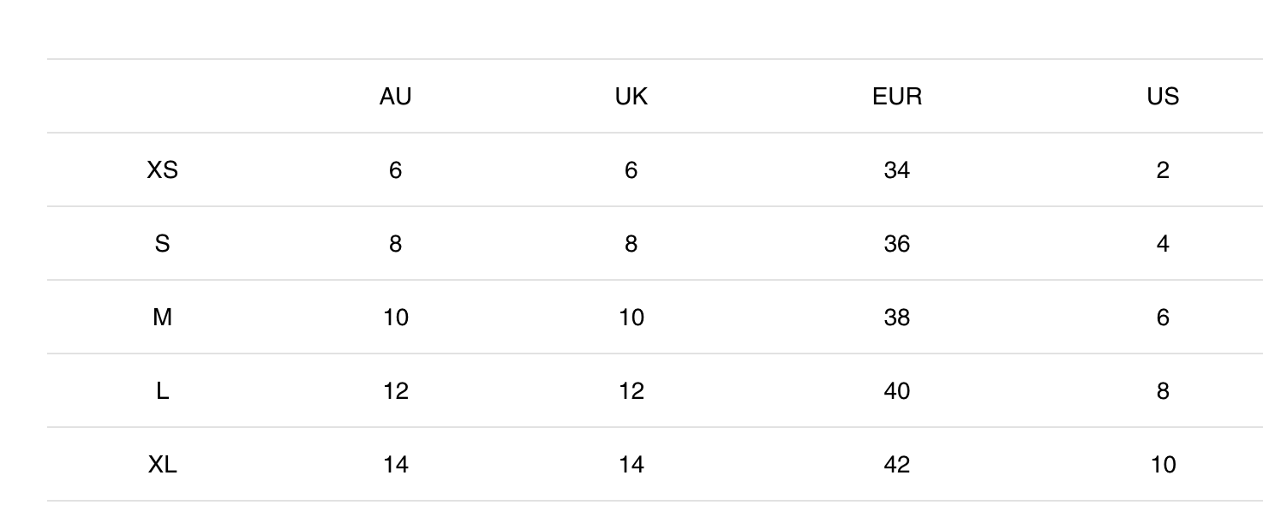The width and height of the screenshot is (1263, 517).
Task: Select the L size row label
Action: tap(163, 391)
